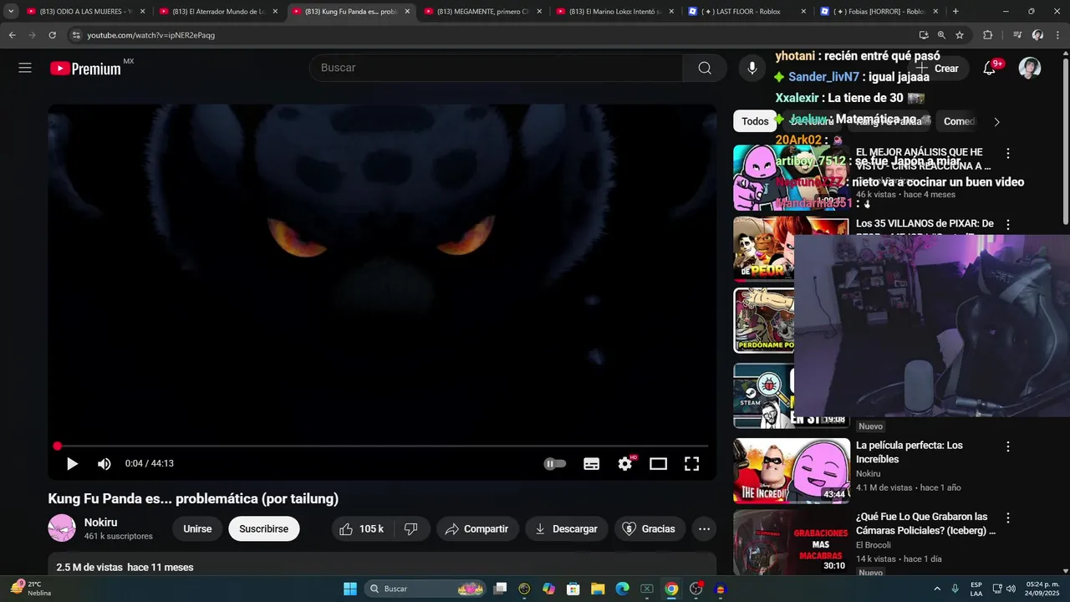Open Nokiru channel avatar
Screen dimensions: 1070x602
(x=62, y=528)
